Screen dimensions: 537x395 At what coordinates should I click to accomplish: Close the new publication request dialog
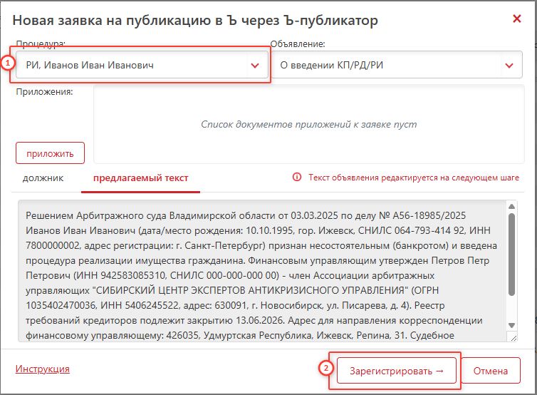point(517,19)
